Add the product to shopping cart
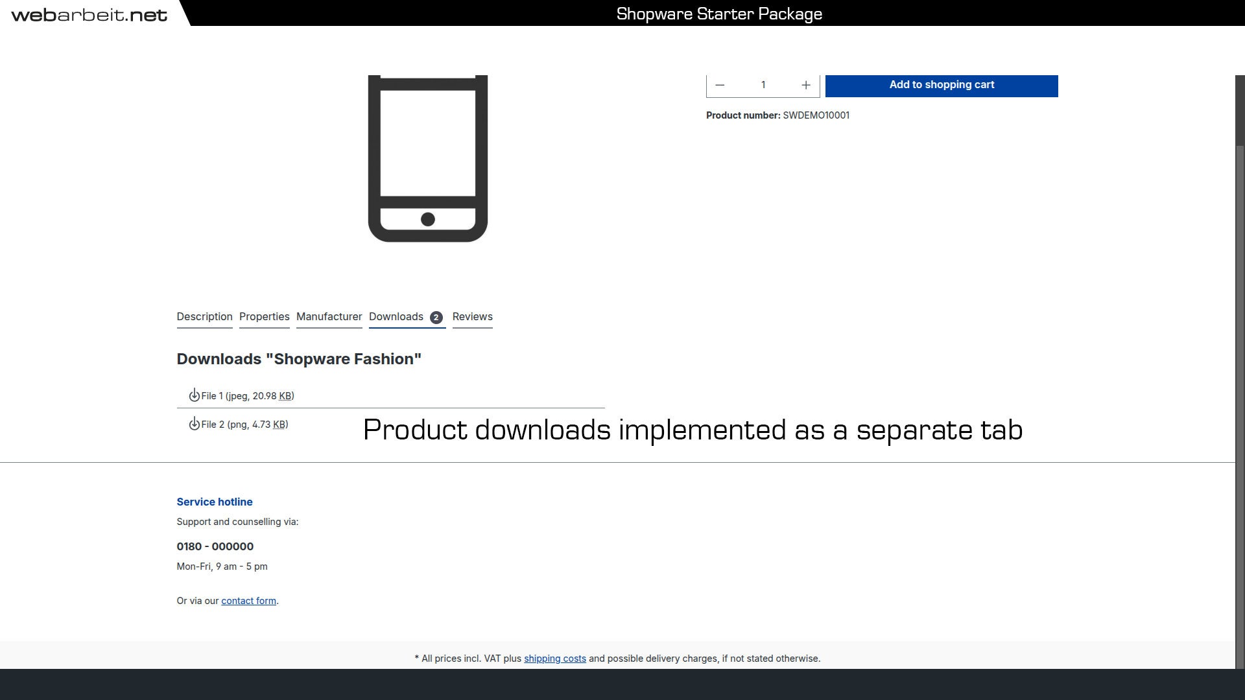The width and height of the screenshot is (1245, 700). click(942, 85)
